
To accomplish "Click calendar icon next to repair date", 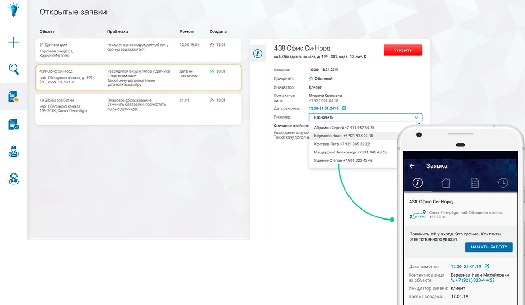I will pos(344,108).
